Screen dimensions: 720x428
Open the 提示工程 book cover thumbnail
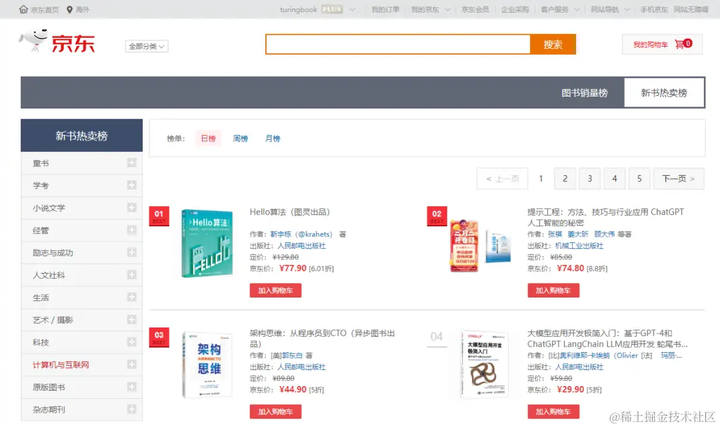tap(480, 246)
